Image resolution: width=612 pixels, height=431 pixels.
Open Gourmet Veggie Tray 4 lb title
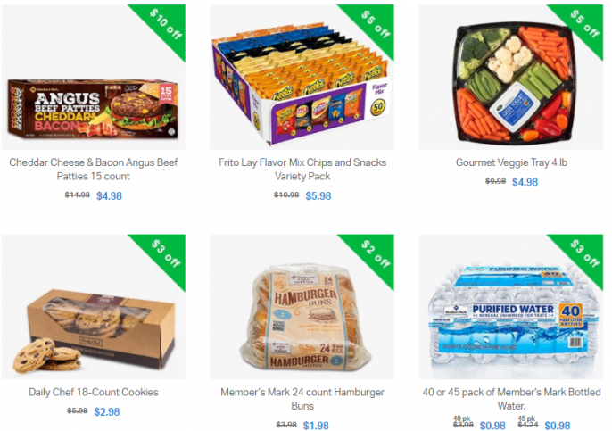click(511, 162)
